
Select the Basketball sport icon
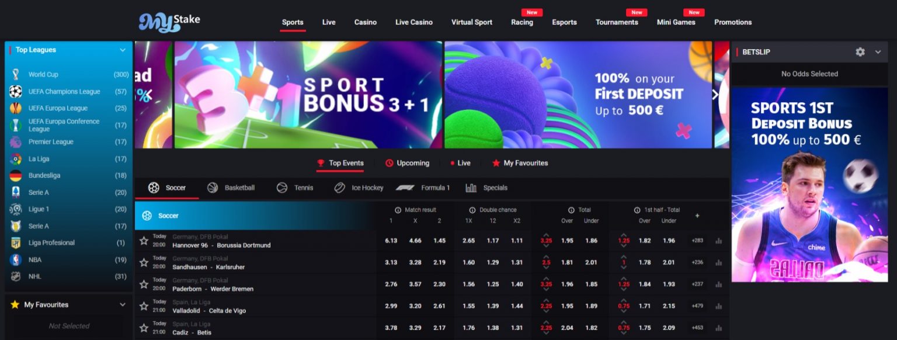point(213,188)
